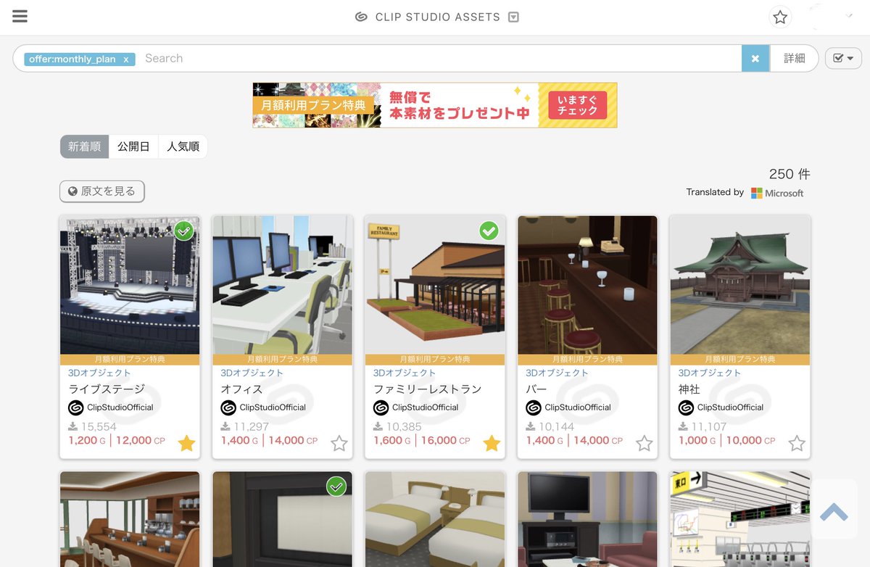This screenshot has width=870, height=567.
Task: Favorite 神社 with its star icon
Action: coord(797,443)
